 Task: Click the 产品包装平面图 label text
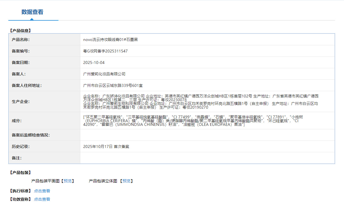click(x=45, y=181)
